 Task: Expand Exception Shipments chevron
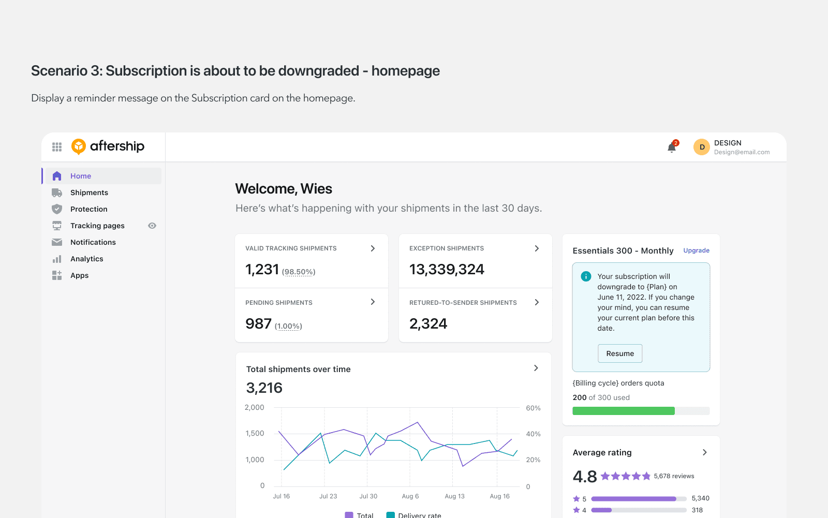[x=537, y=248]
